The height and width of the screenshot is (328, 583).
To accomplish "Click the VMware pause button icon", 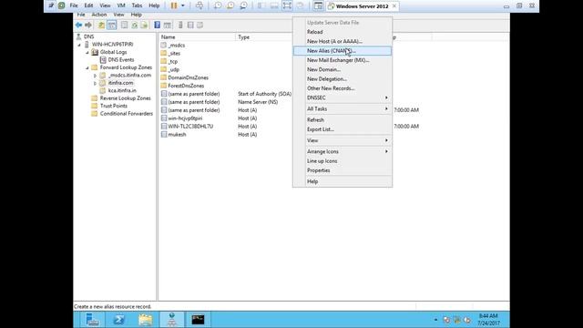I will coord(174,5).
